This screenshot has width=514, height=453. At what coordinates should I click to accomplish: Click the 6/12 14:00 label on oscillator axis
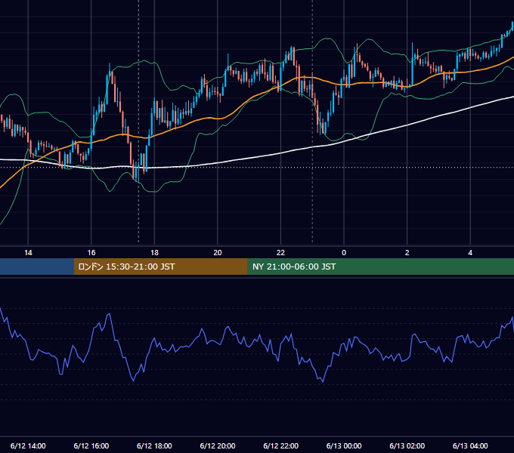pos(28,445)
